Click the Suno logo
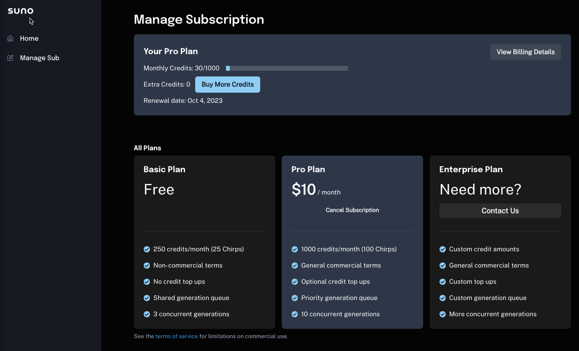 21,11
